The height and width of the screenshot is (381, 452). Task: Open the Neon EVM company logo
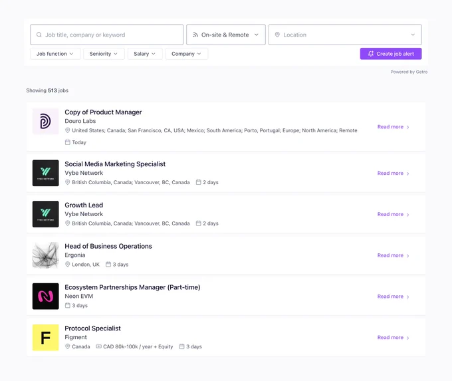[x=46, y=296]
